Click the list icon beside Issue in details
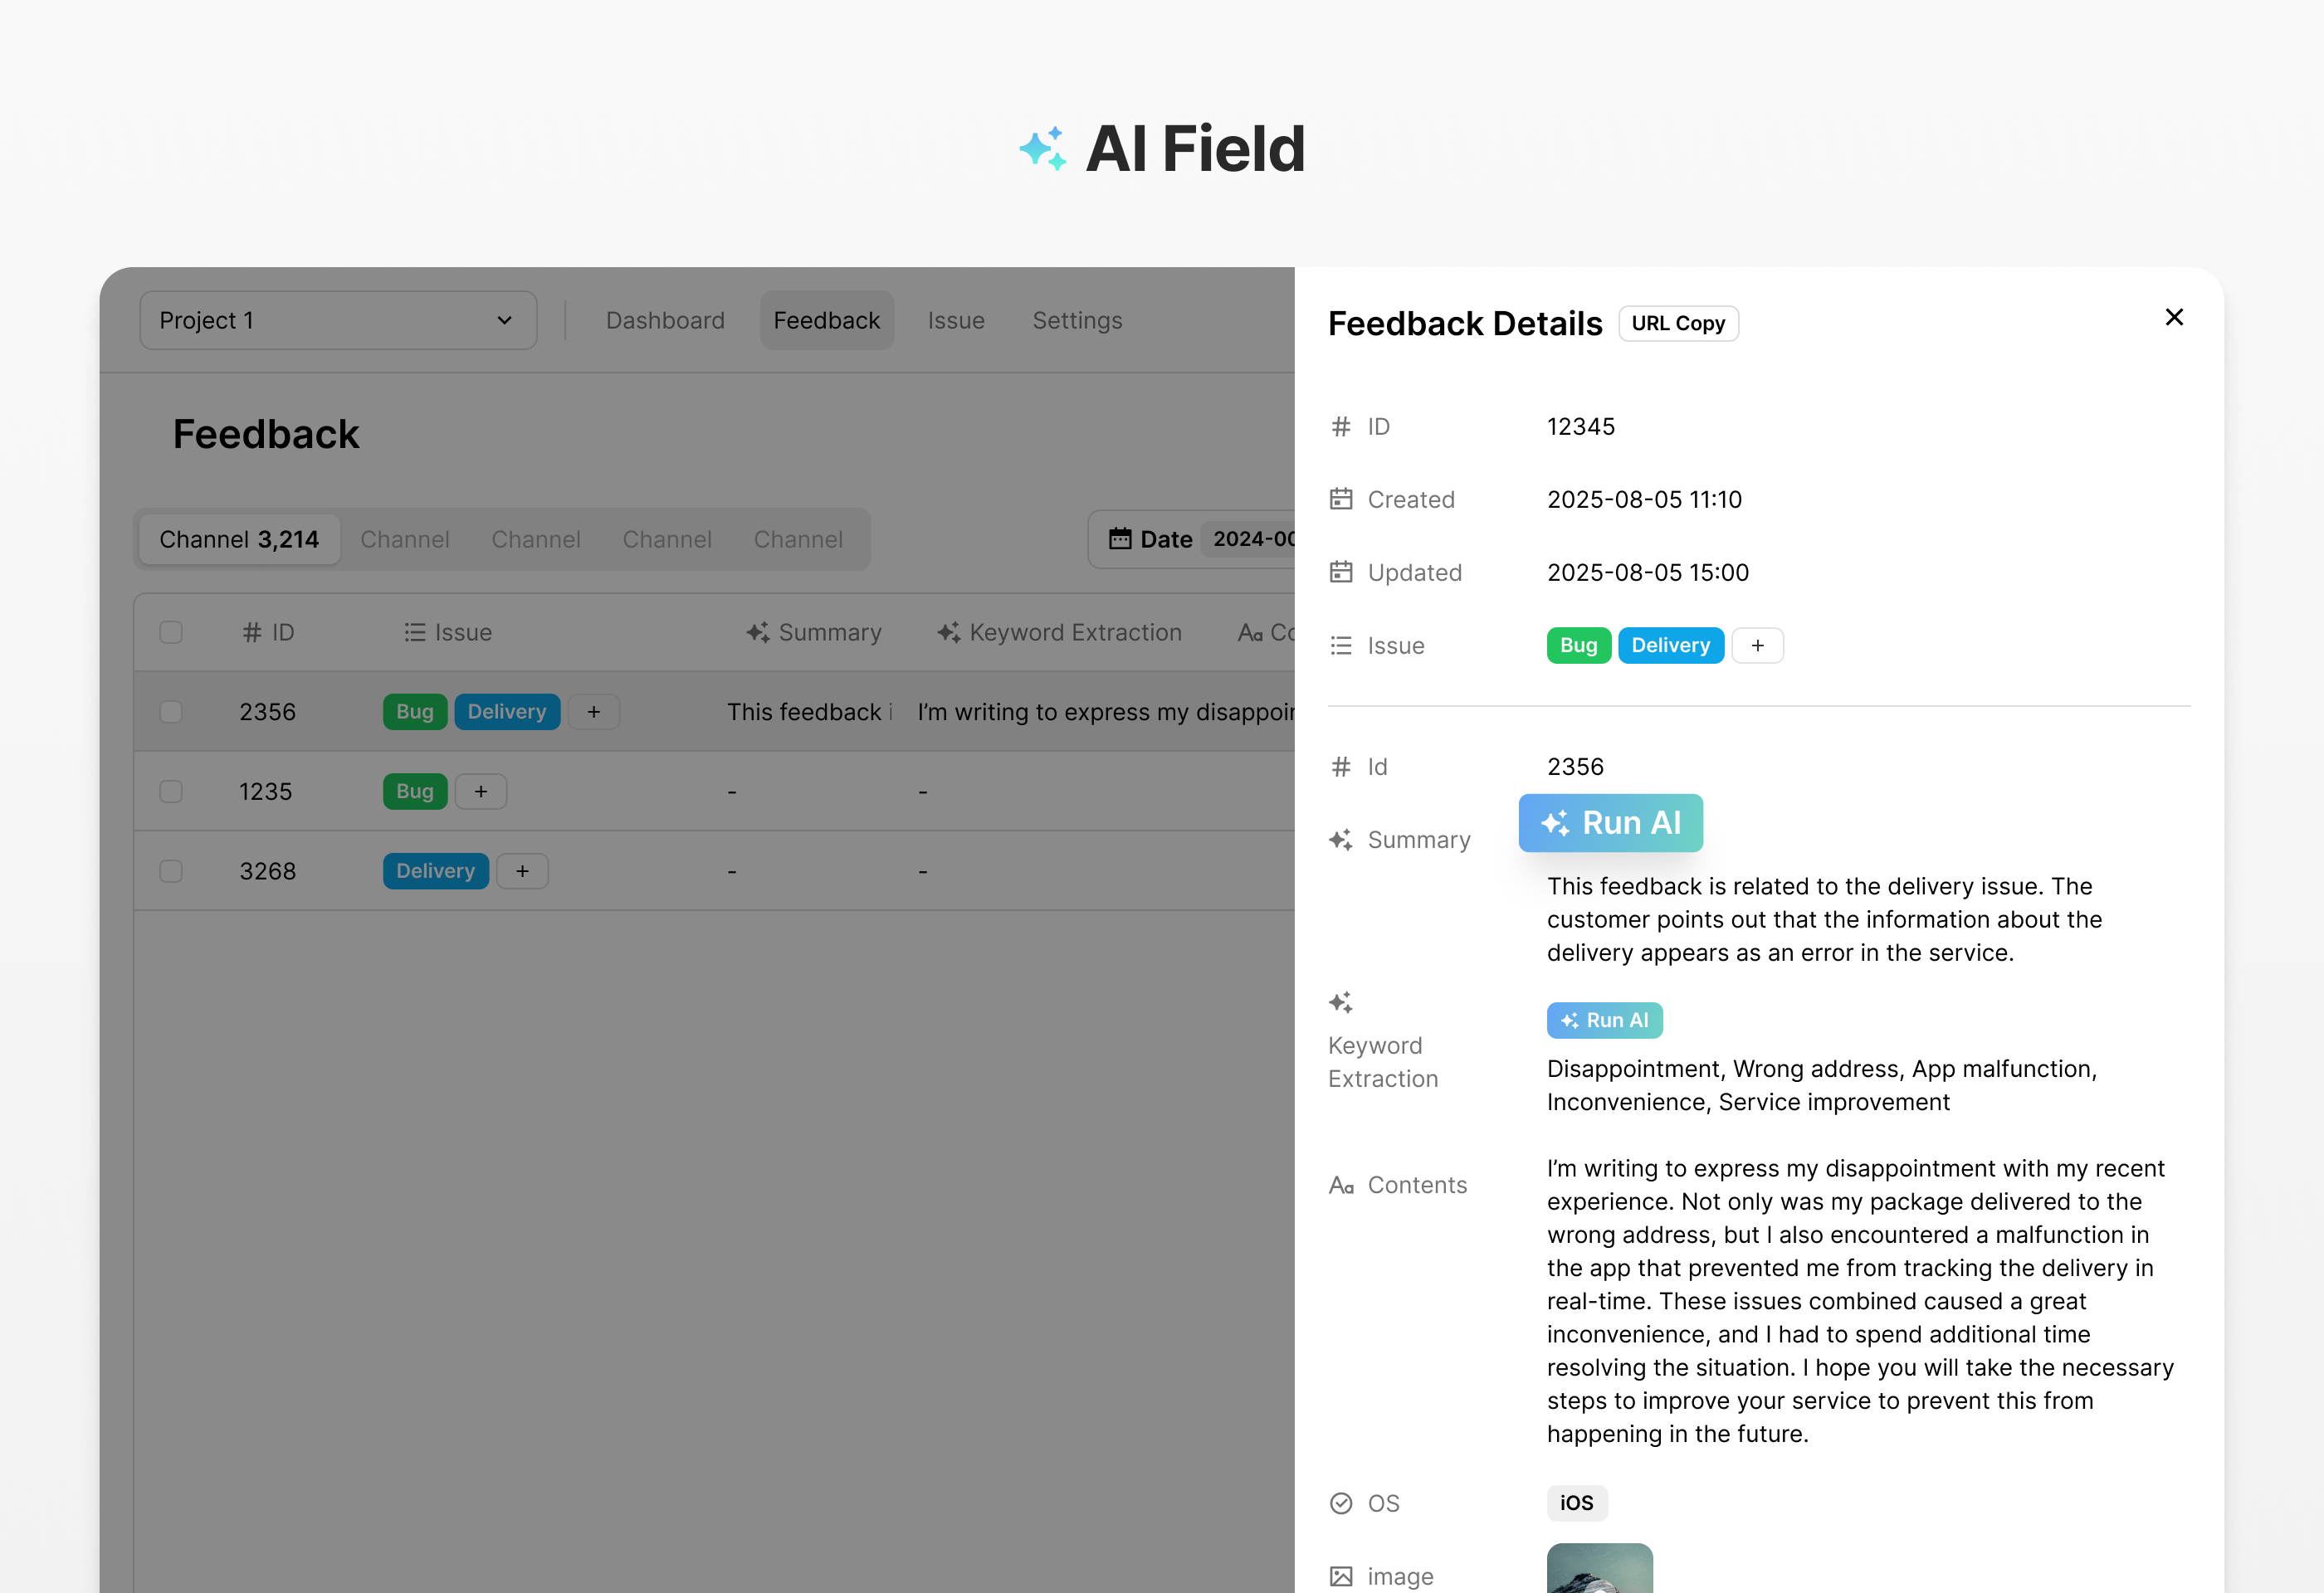The image size is (2324, 1593). coord(1340,645)
